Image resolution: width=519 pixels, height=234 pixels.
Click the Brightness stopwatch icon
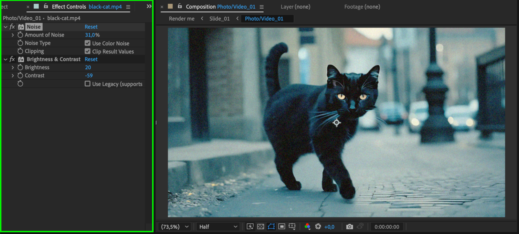pos(20,67)
